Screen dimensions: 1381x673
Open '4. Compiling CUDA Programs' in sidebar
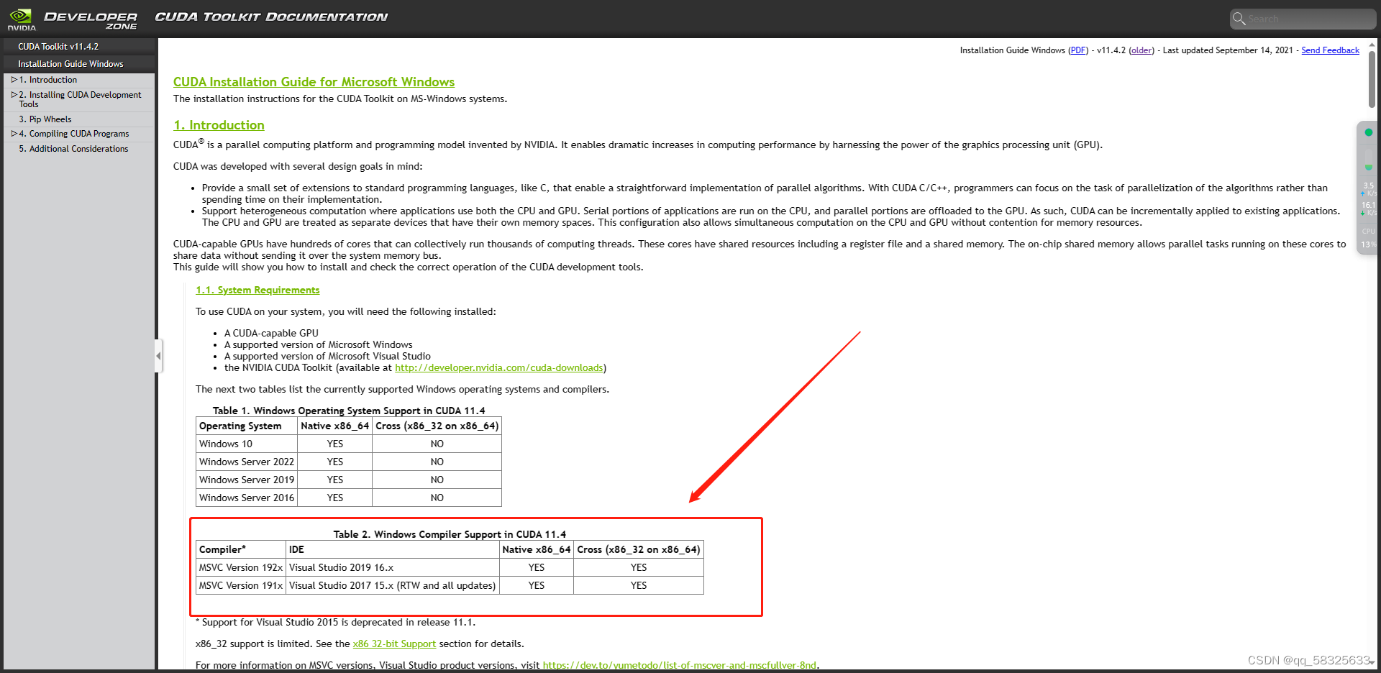74,134
